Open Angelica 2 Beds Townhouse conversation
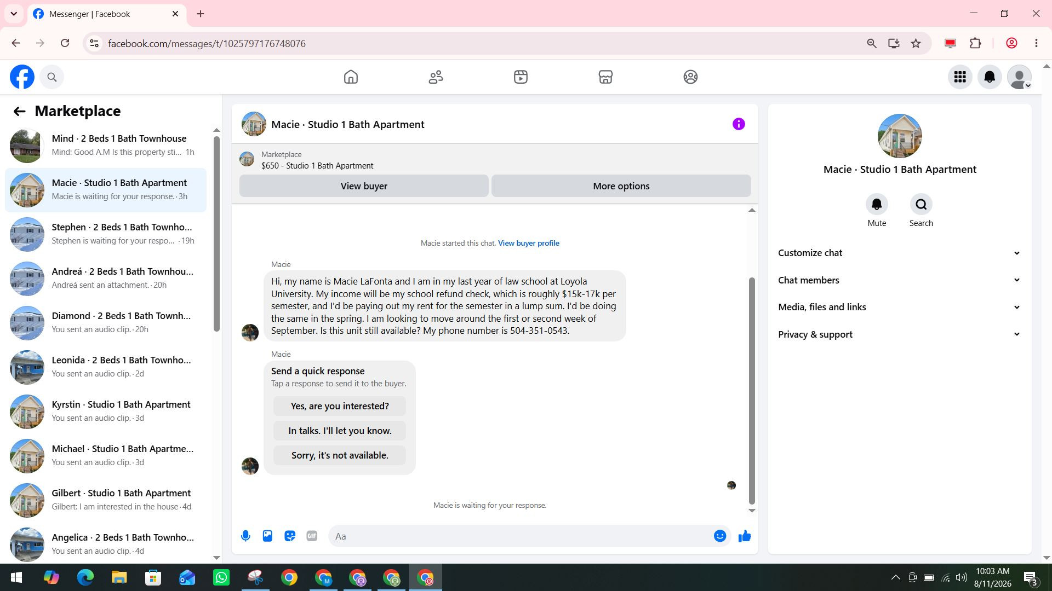1052x591 pixels. 106,544
